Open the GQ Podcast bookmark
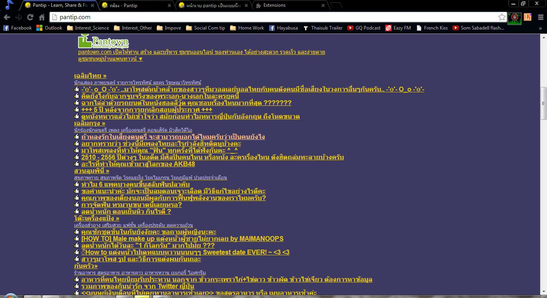The height and width of the screenshot is (298, 547). [364, 28]
